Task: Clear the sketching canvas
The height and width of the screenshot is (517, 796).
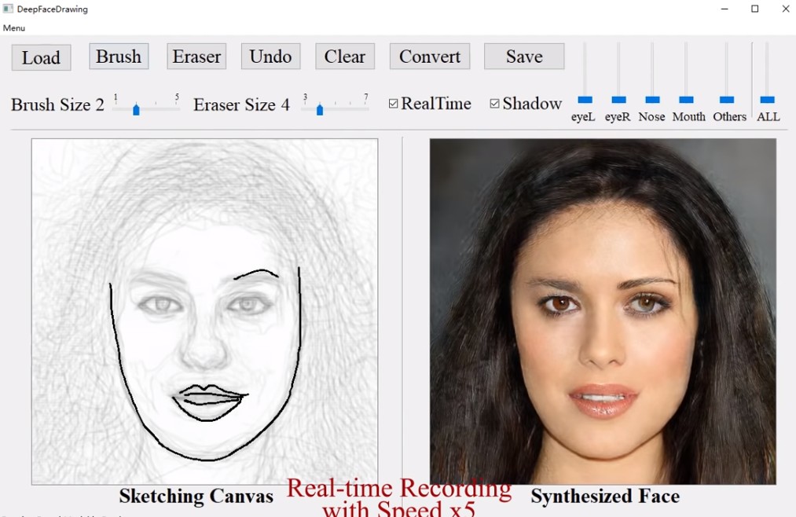Action: (344, 57)
